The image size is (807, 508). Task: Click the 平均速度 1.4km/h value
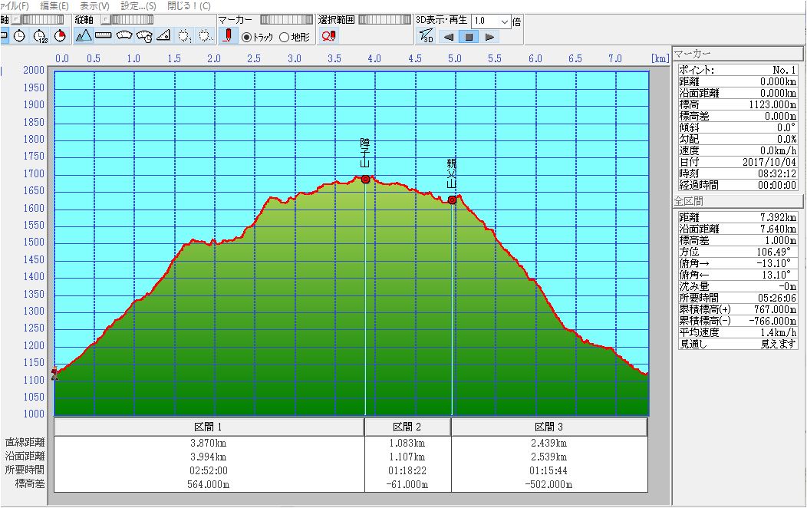point(779,332)
